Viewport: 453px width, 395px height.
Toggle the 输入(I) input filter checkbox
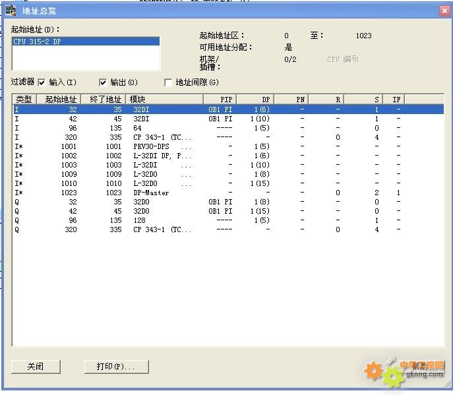[42, 82]
